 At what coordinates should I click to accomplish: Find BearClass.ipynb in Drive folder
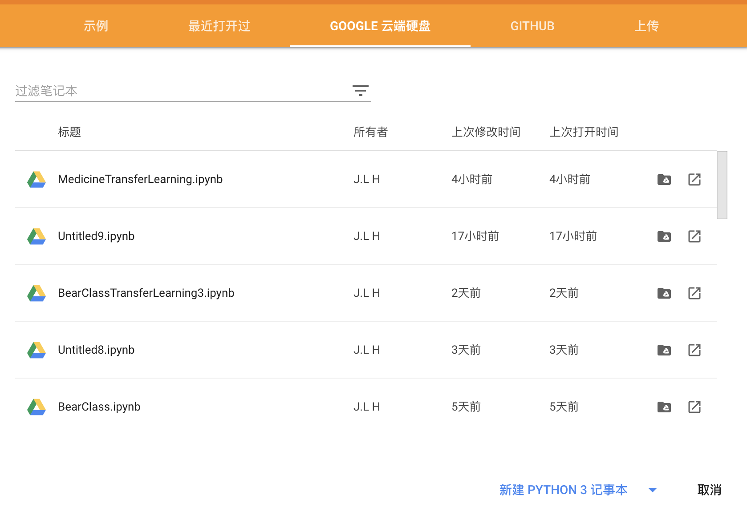coord(664,407)
